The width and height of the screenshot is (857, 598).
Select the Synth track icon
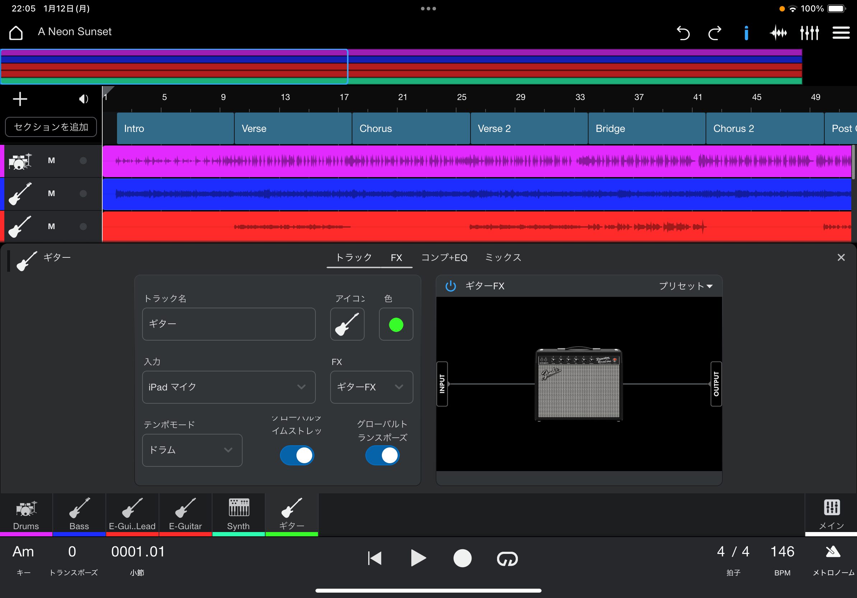point(239,514)
